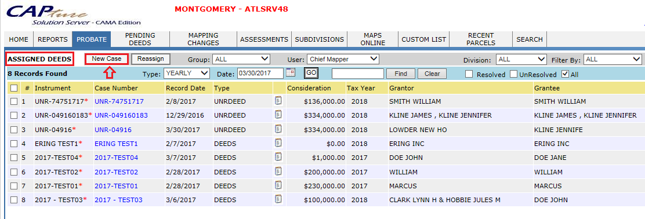Screen dimensions: 645x219
Task: Go to the ASSESSMENTS tab
Action: [x=264, y=39]
